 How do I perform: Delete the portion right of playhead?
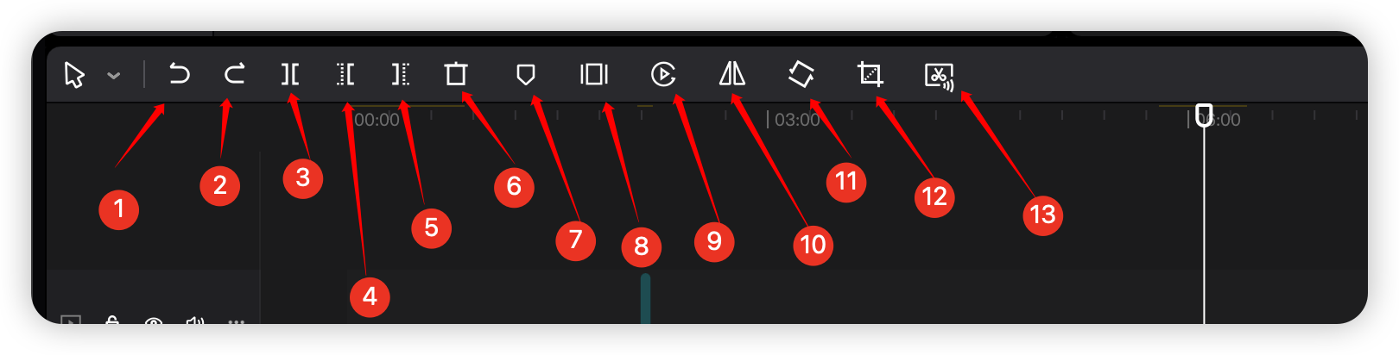tap(400, 74)
